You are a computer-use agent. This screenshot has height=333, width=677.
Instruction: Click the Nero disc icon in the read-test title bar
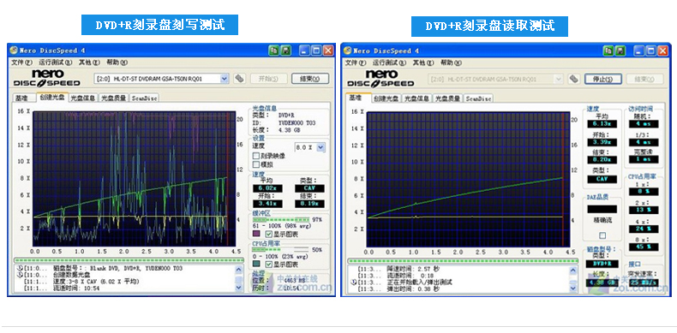pyautogui.click(x=348, y=51)
